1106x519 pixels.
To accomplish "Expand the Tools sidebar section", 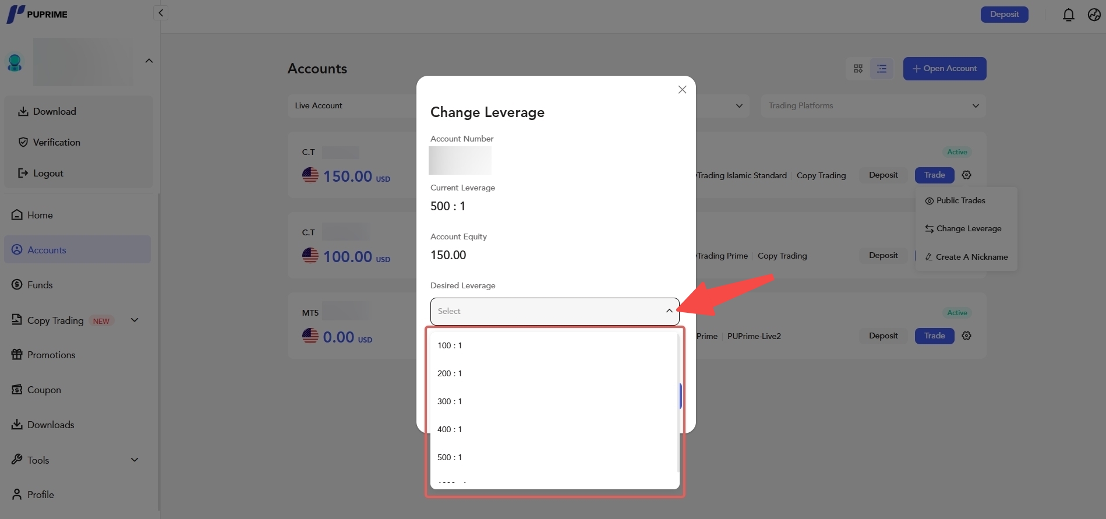I will point(135,460).
